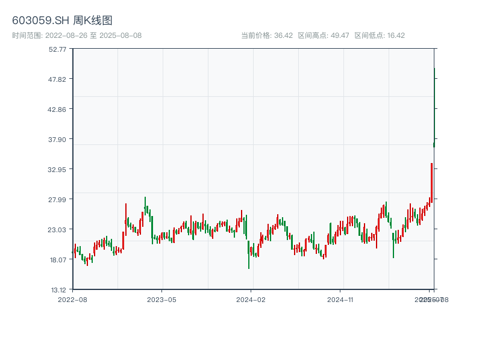Viewport: 482px width, 361px height.
Task: Click the 52.77 y-axis tick label
Action: 57,49
